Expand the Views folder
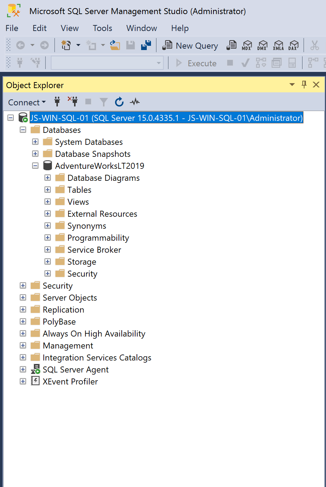Image resolution: width=326 pixels, height=487 pixels. point(48,202)
